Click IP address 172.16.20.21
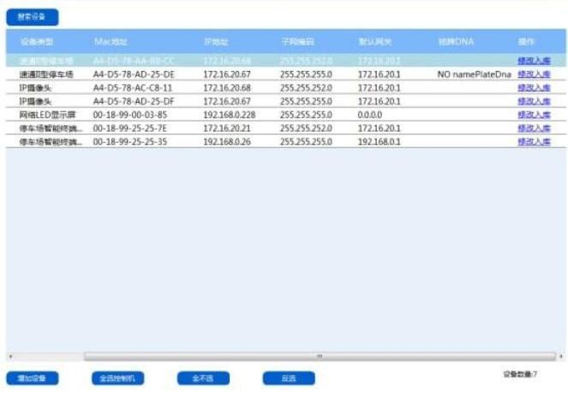 pyautogui.click(x=227, y=128)
